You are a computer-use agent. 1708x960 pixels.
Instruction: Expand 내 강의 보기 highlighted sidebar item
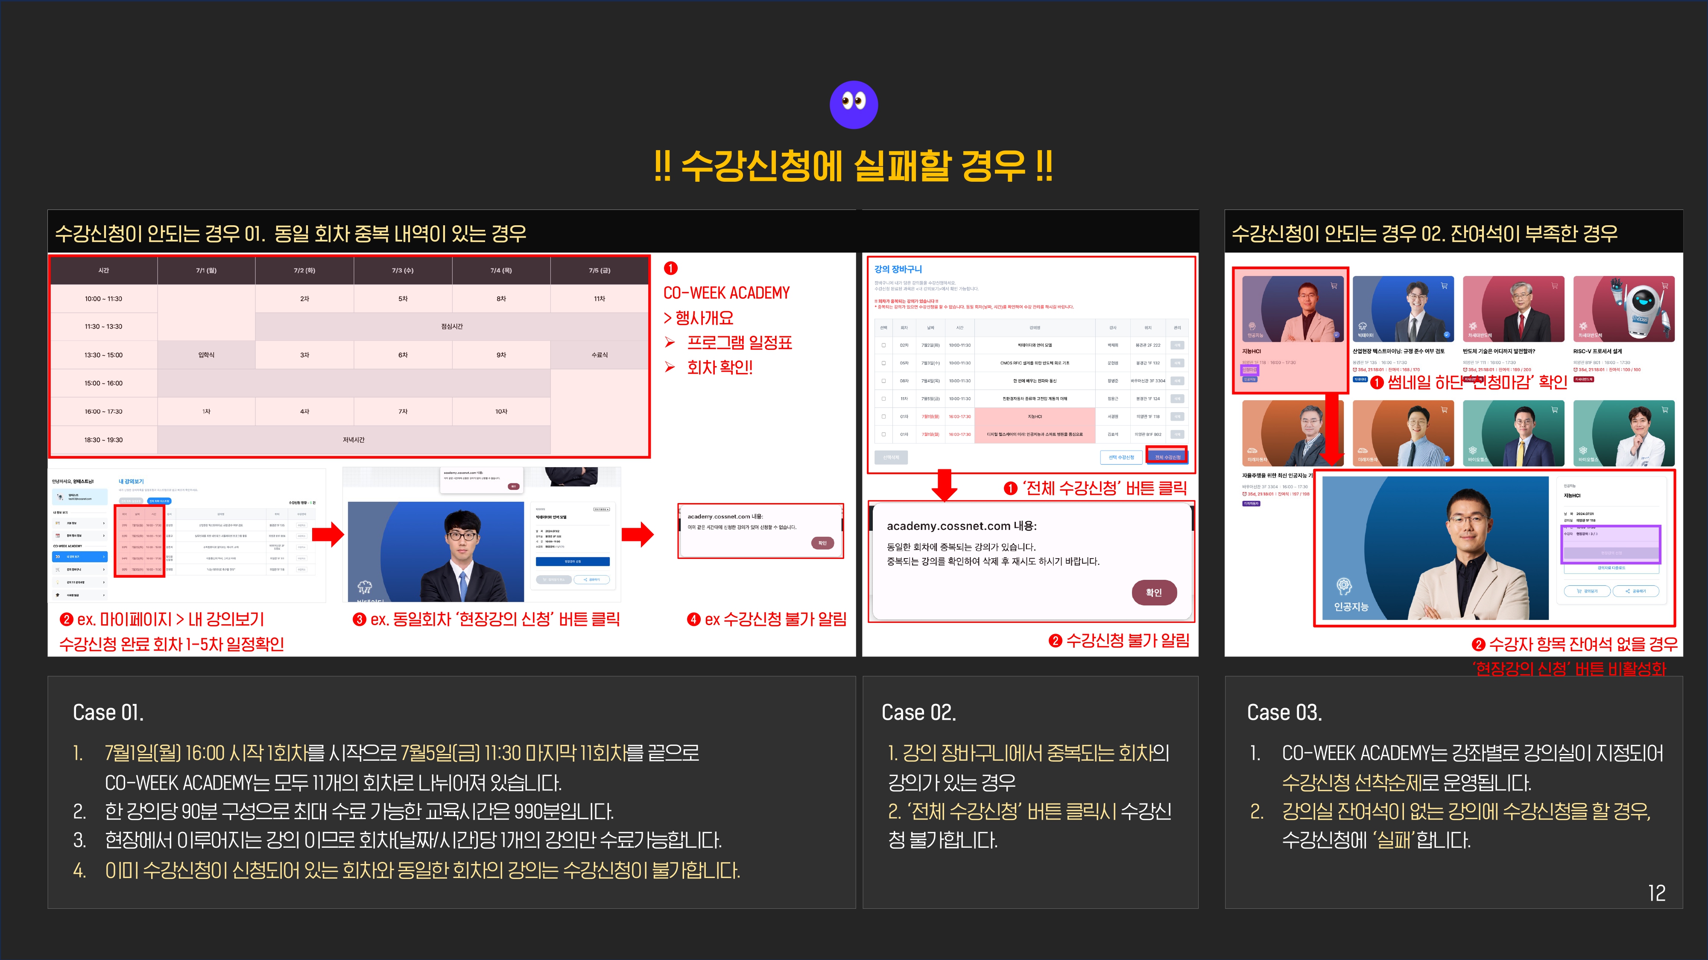pos(104,556)
